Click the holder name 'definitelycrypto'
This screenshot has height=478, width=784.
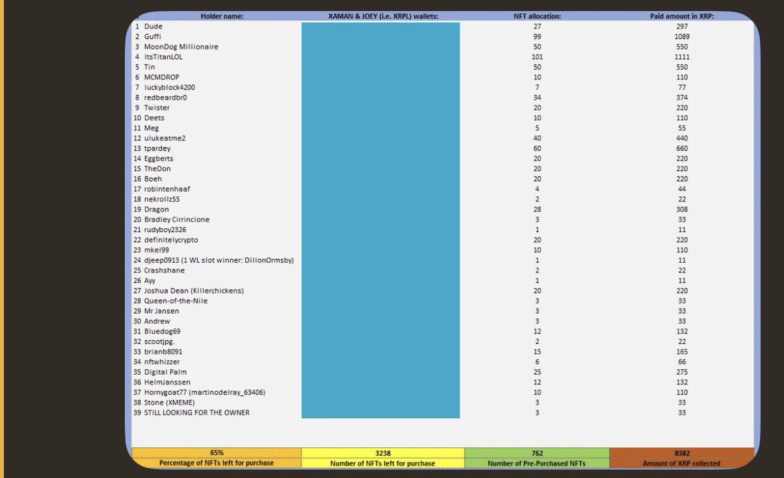click(171, 240)
